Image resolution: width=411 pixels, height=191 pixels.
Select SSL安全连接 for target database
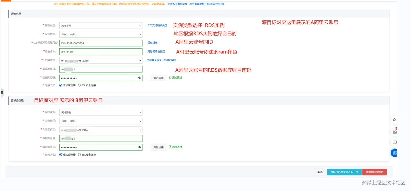pos(87,154)
